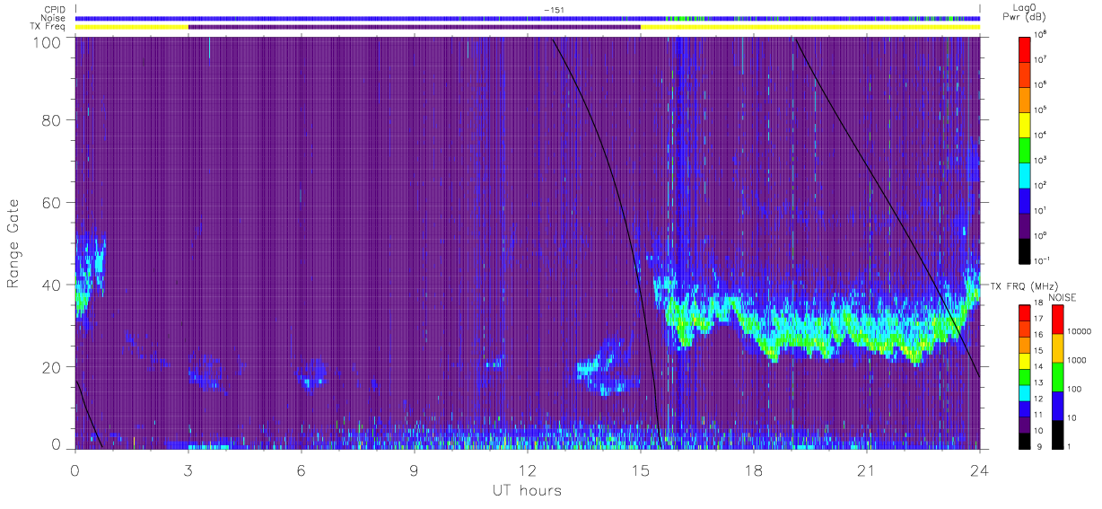Click the '15' tick on UT hours axis
Viewport: 1102px width, 509px height.
click(640, 470)
